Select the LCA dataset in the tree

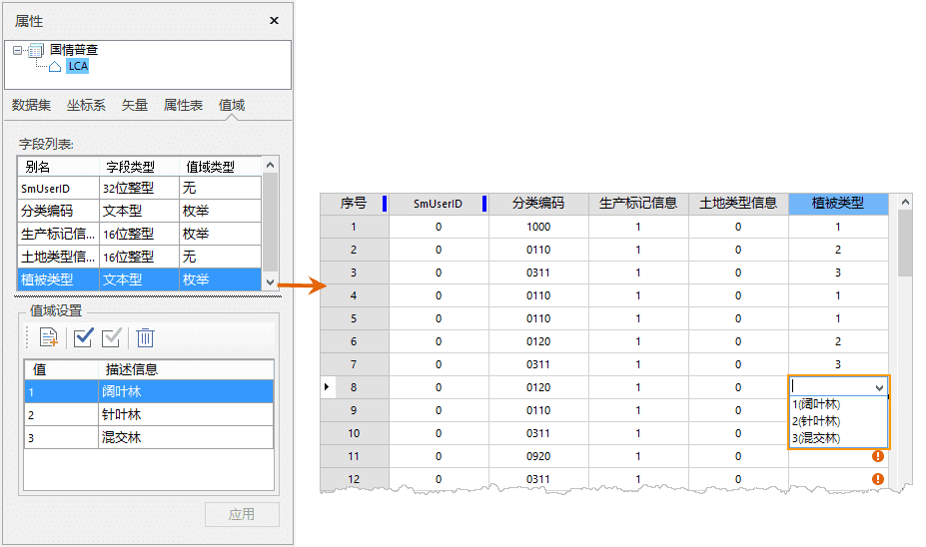point(77,66)
